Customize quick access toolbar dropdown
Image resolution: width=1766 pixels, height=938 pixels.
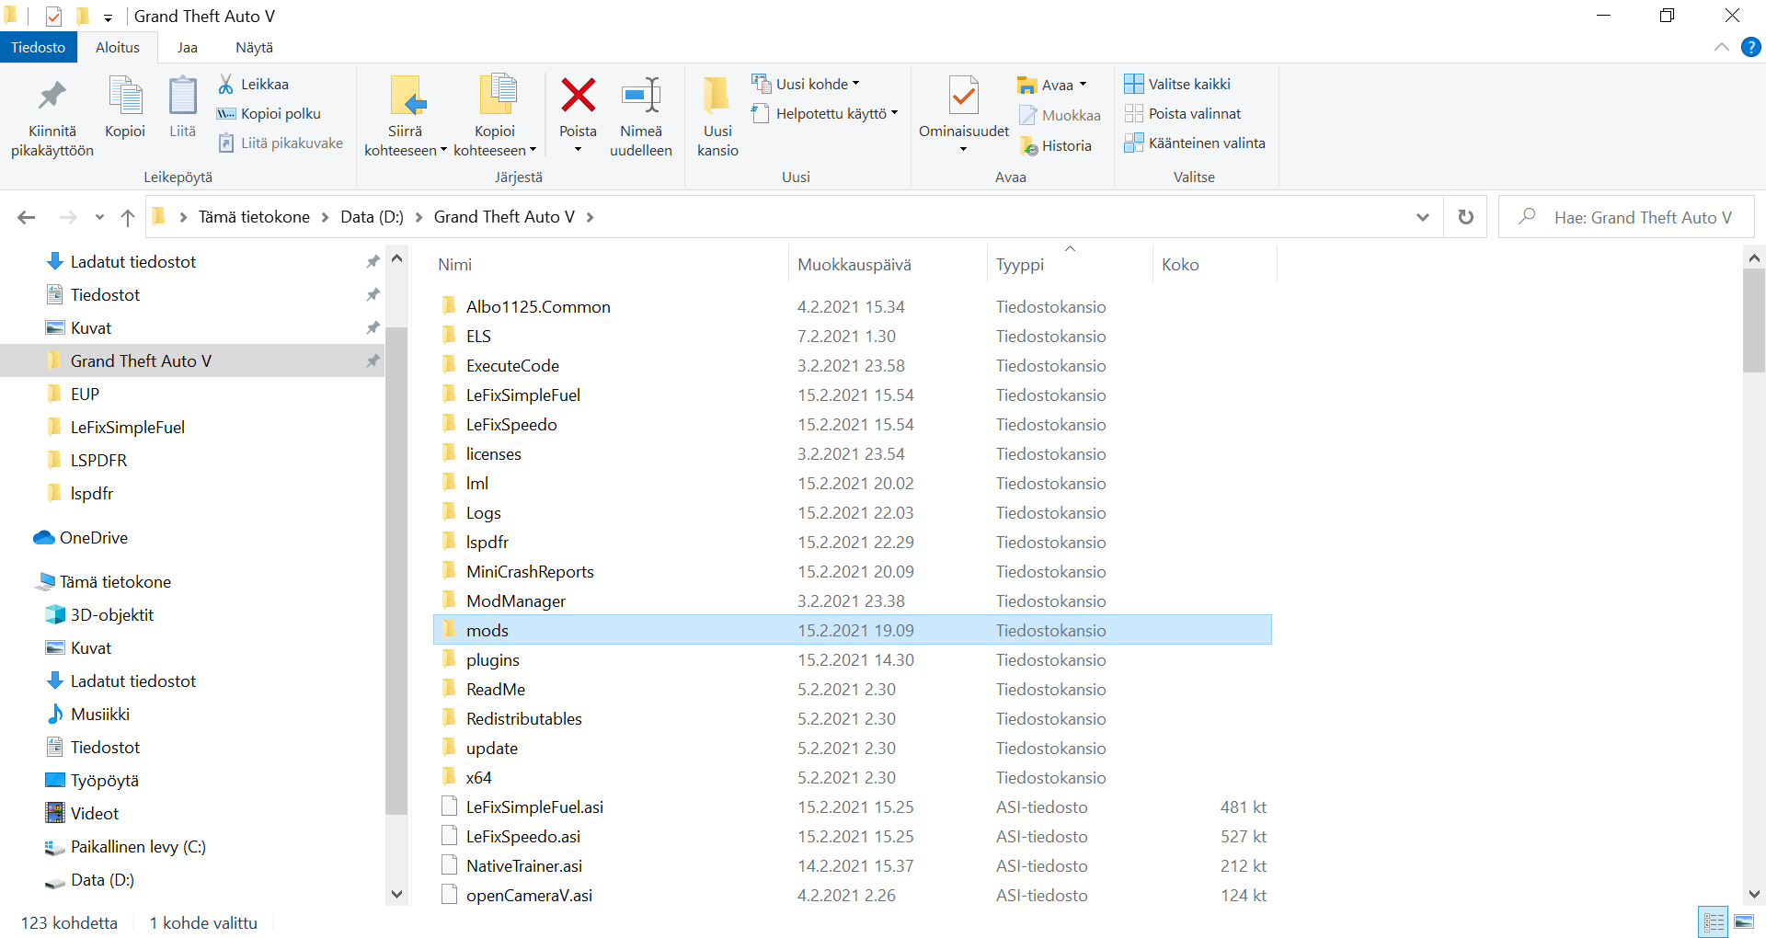point(108,17)
